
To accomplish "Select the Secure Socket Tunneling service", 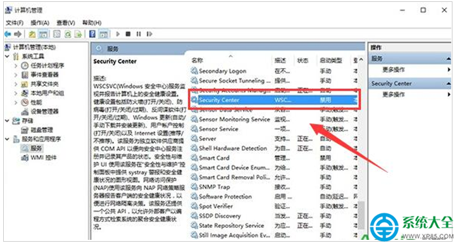I will click(273, 81).
